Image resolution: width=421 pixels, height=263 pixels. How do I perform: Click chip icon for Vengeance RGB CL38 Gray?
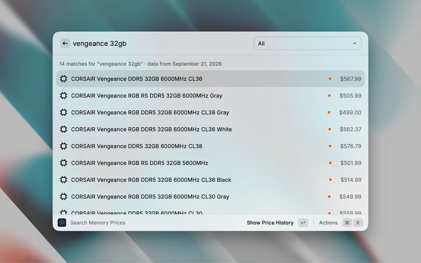[64, 113]
